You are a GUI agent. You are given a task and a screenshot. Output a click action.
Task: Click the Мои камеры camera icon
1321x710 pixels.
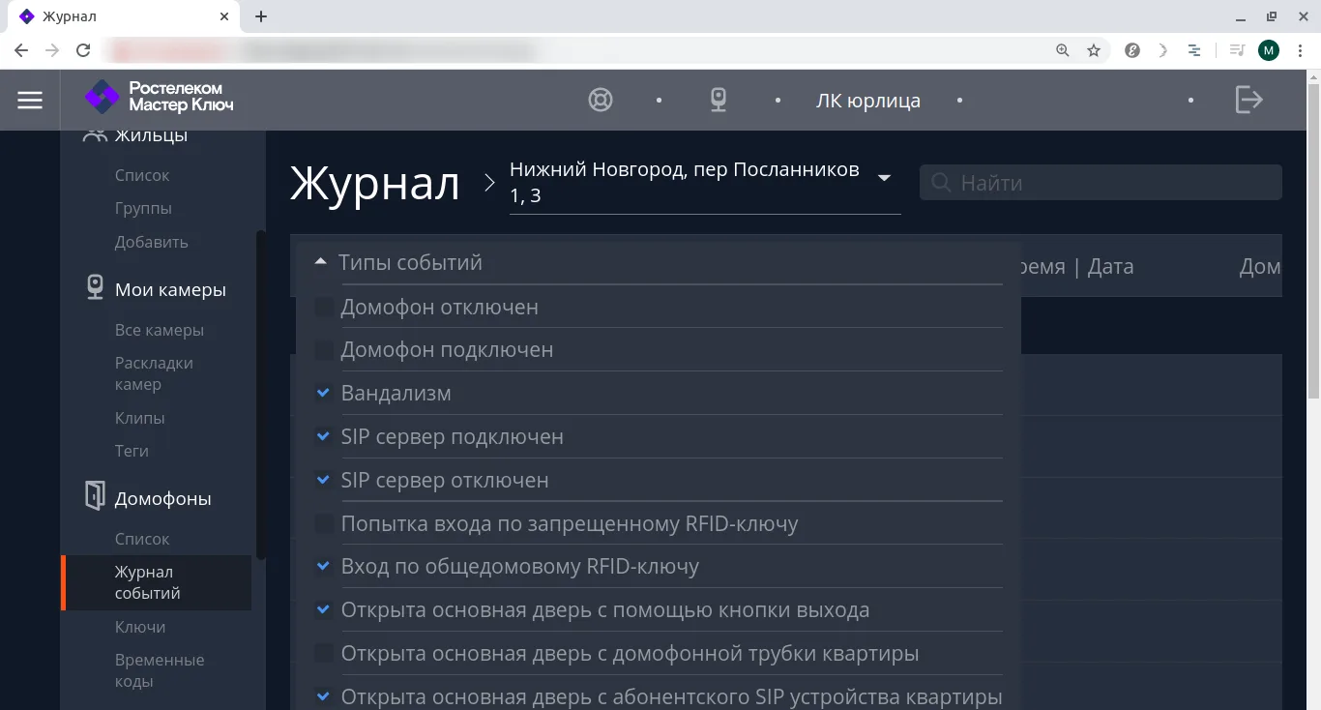(95, 288)
